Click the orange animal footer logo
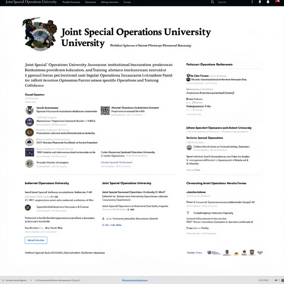284x284 pixels. pyautogui.click(x=236, y=253)
